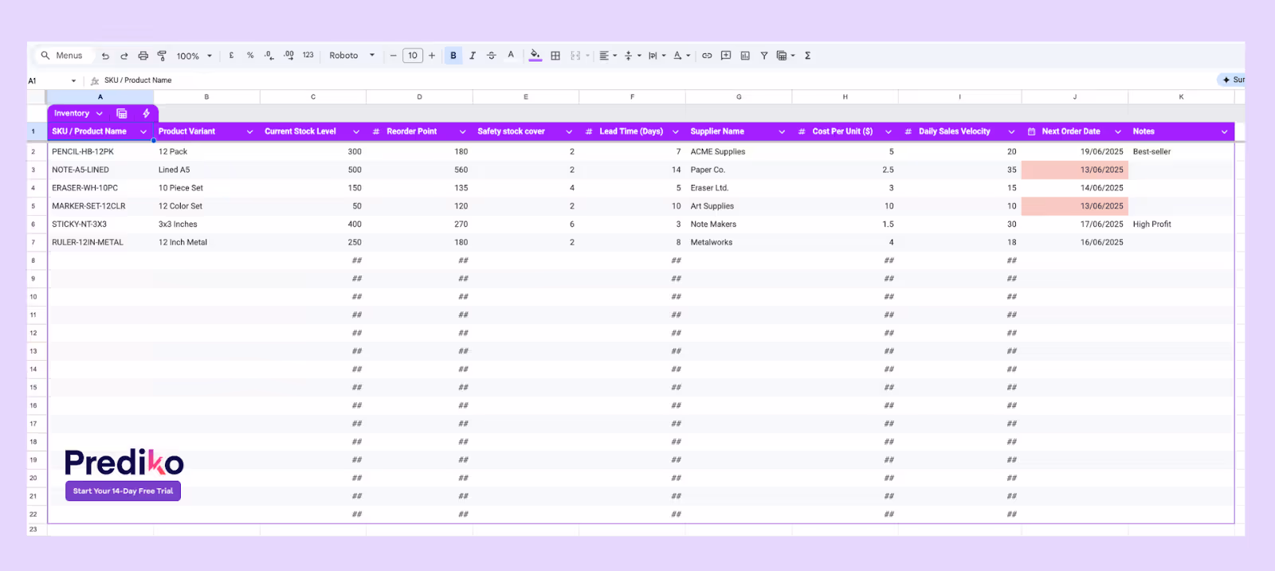Viewport: 1275px width, 571px height.
Task: Click the table view icon beside Inventory
Action: coord(122,114)
